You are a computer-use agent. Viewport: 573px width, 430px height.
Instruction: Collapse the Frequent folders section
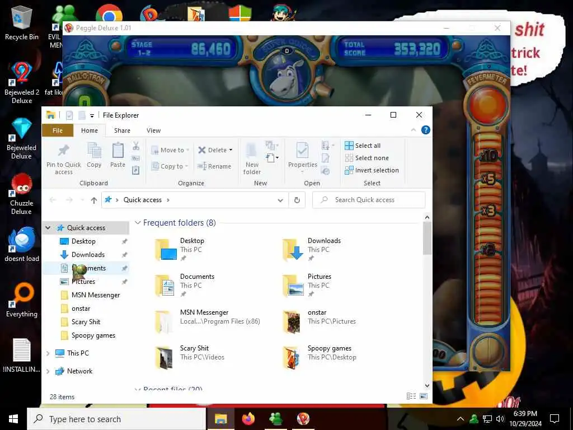point(138,223)
